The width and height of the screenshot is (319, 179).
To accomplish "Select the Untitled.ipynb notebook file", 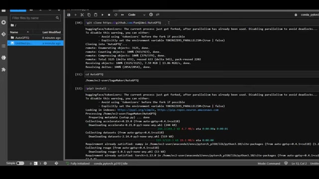I will coord(35,43).
